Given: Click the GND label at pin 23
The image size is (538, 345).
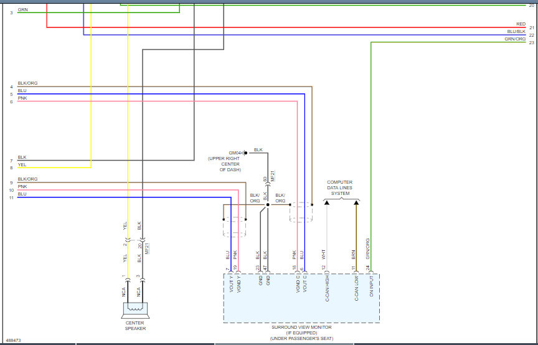Looking at the screenshot, I should 261,281.
